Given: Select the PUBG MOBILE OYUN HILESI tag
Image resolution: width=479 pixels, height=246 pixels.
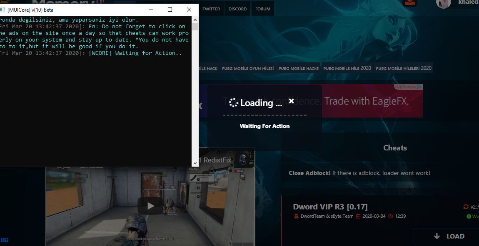Looking at the screenshot, I should tap(248, 68).
